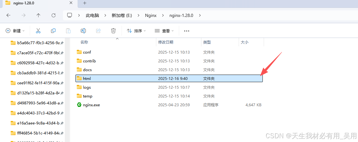Viewport: 358px width, 142px height.
Task: Expand chevron after 新加卷 (E:) breadcrumb
Action: click(x=138, y=15)
